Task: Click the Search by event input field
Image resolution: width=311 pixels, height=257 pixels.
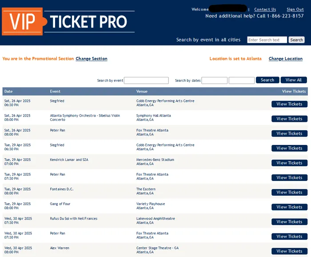Action: coord(146,80)
